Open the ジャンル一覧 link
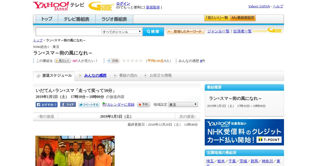317x166 pixels. pos(218,31)
